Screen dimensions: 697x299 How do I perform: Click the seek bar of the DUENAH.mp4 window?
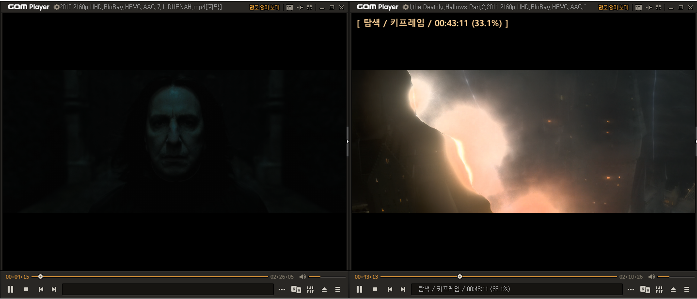click(x=150, y=277)
